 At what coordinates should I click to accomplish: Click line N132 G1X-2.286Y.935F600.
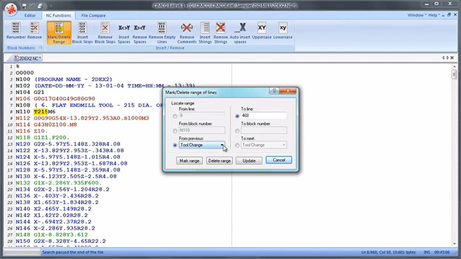[59, 183]
